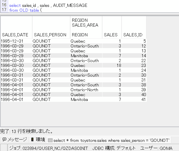The image size is (179, 151).
Task: Select SALES_ID cell with value 41
Action: [134, 100]
